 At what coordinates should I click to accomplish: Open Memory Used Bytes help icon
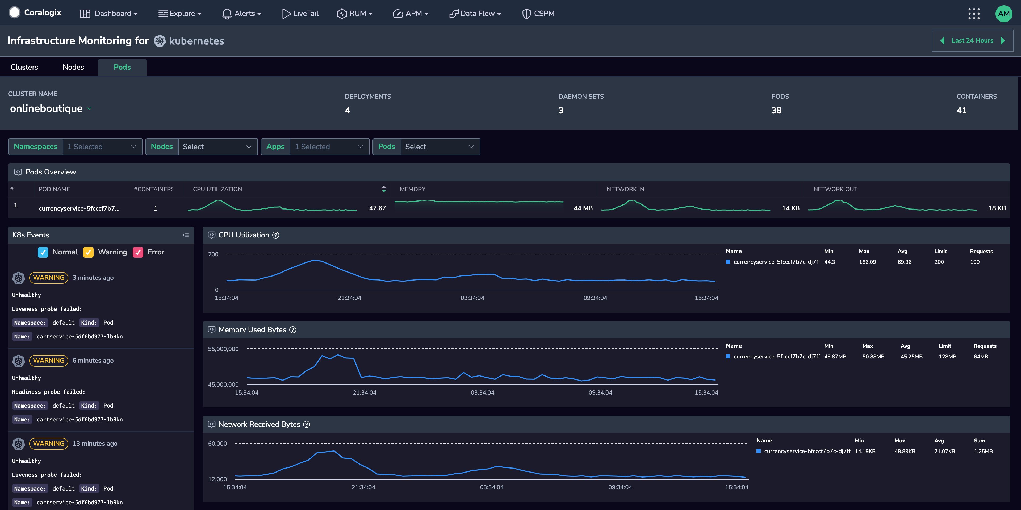293,330
